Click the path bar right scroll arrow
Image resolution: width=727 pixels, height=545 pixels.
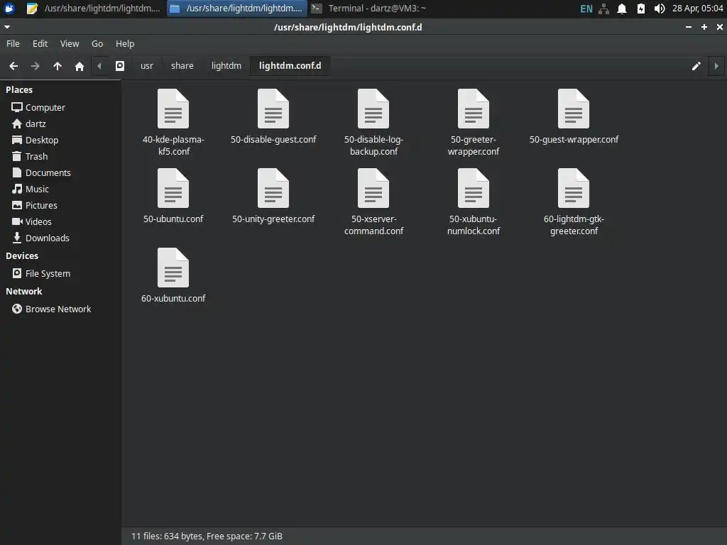tap(716, 66)
